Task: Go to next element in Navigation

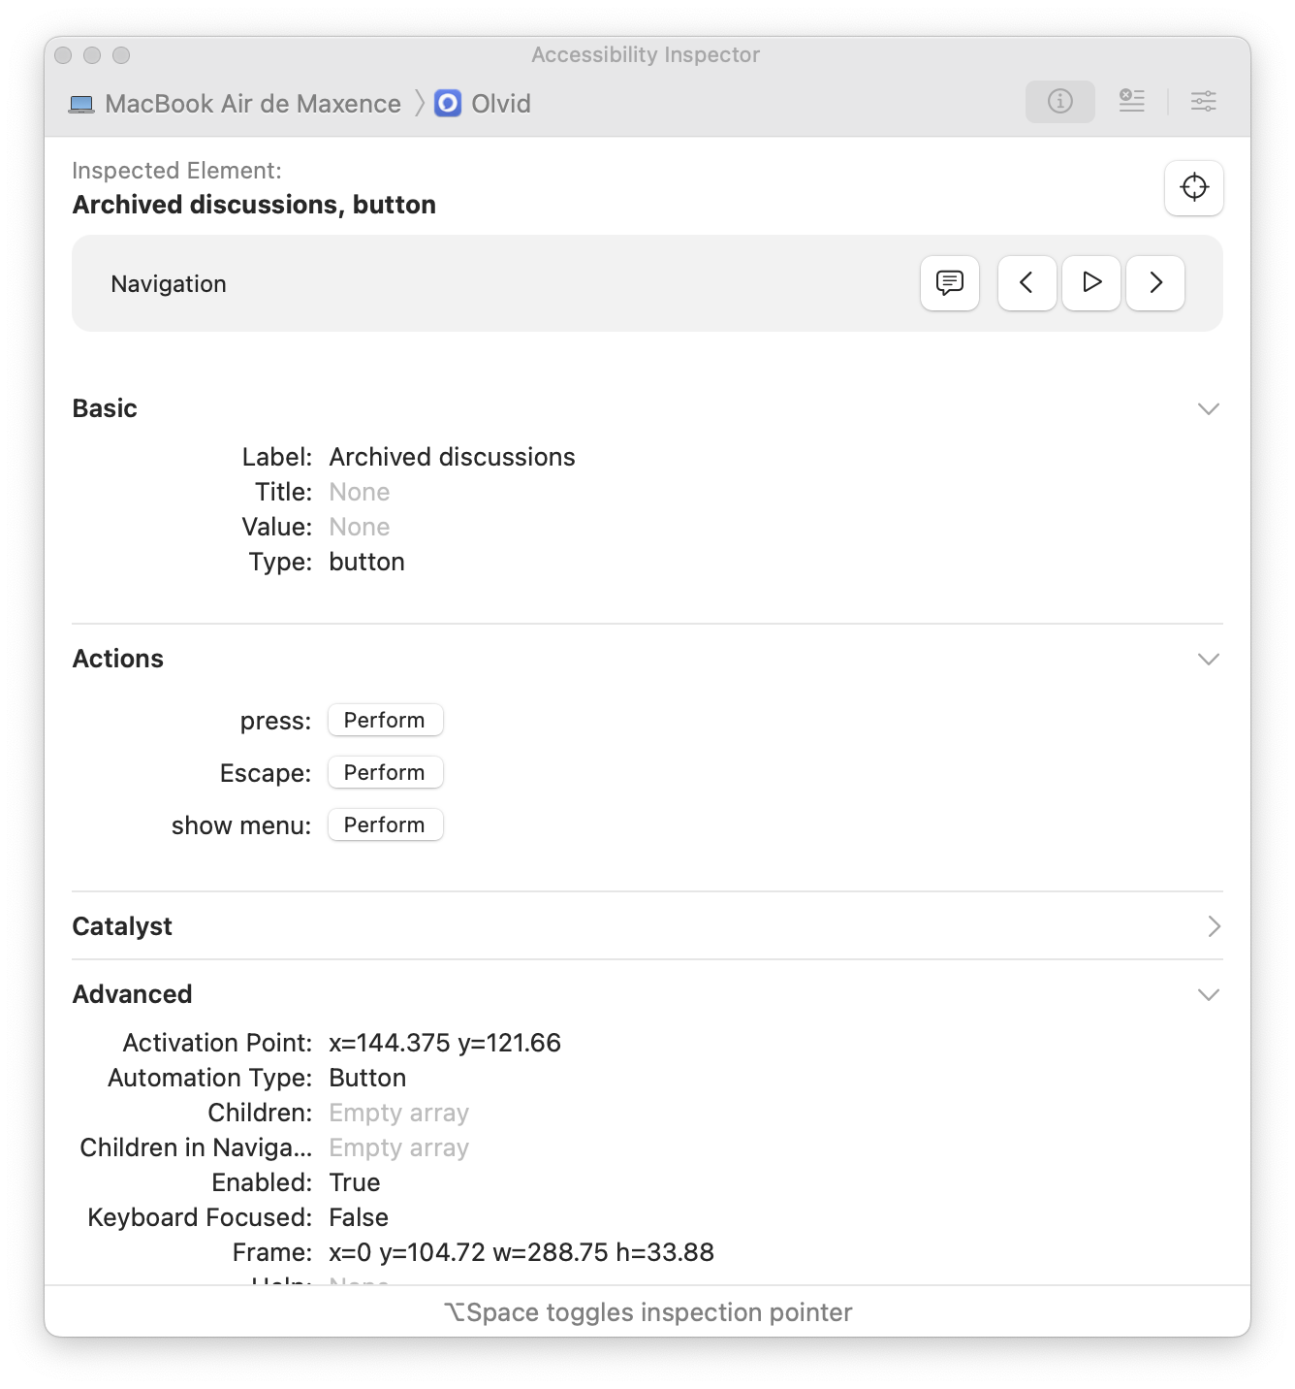Action: click(1155, 283)
